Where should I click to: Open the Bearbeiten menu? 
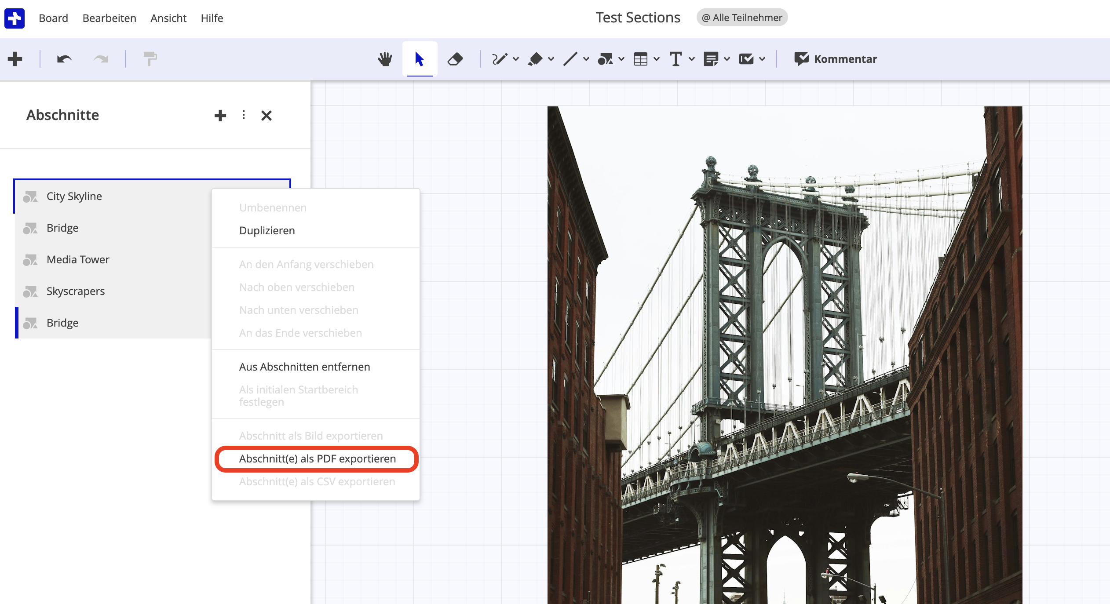109,18
